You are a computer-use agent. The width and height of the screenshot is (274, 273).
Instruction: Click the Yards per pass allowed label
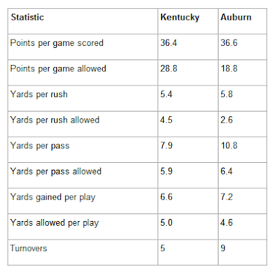pos(55,172)
